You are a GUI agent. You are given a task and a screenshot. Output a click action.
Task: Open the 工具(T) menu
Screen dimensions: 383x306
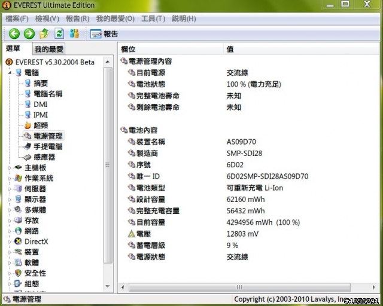pyautogui.click(x=153, y=19)
